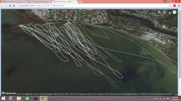Screen dimensions: 181x101
Task: Open the Cesium geocoder search icon
Action: [159, 12]
